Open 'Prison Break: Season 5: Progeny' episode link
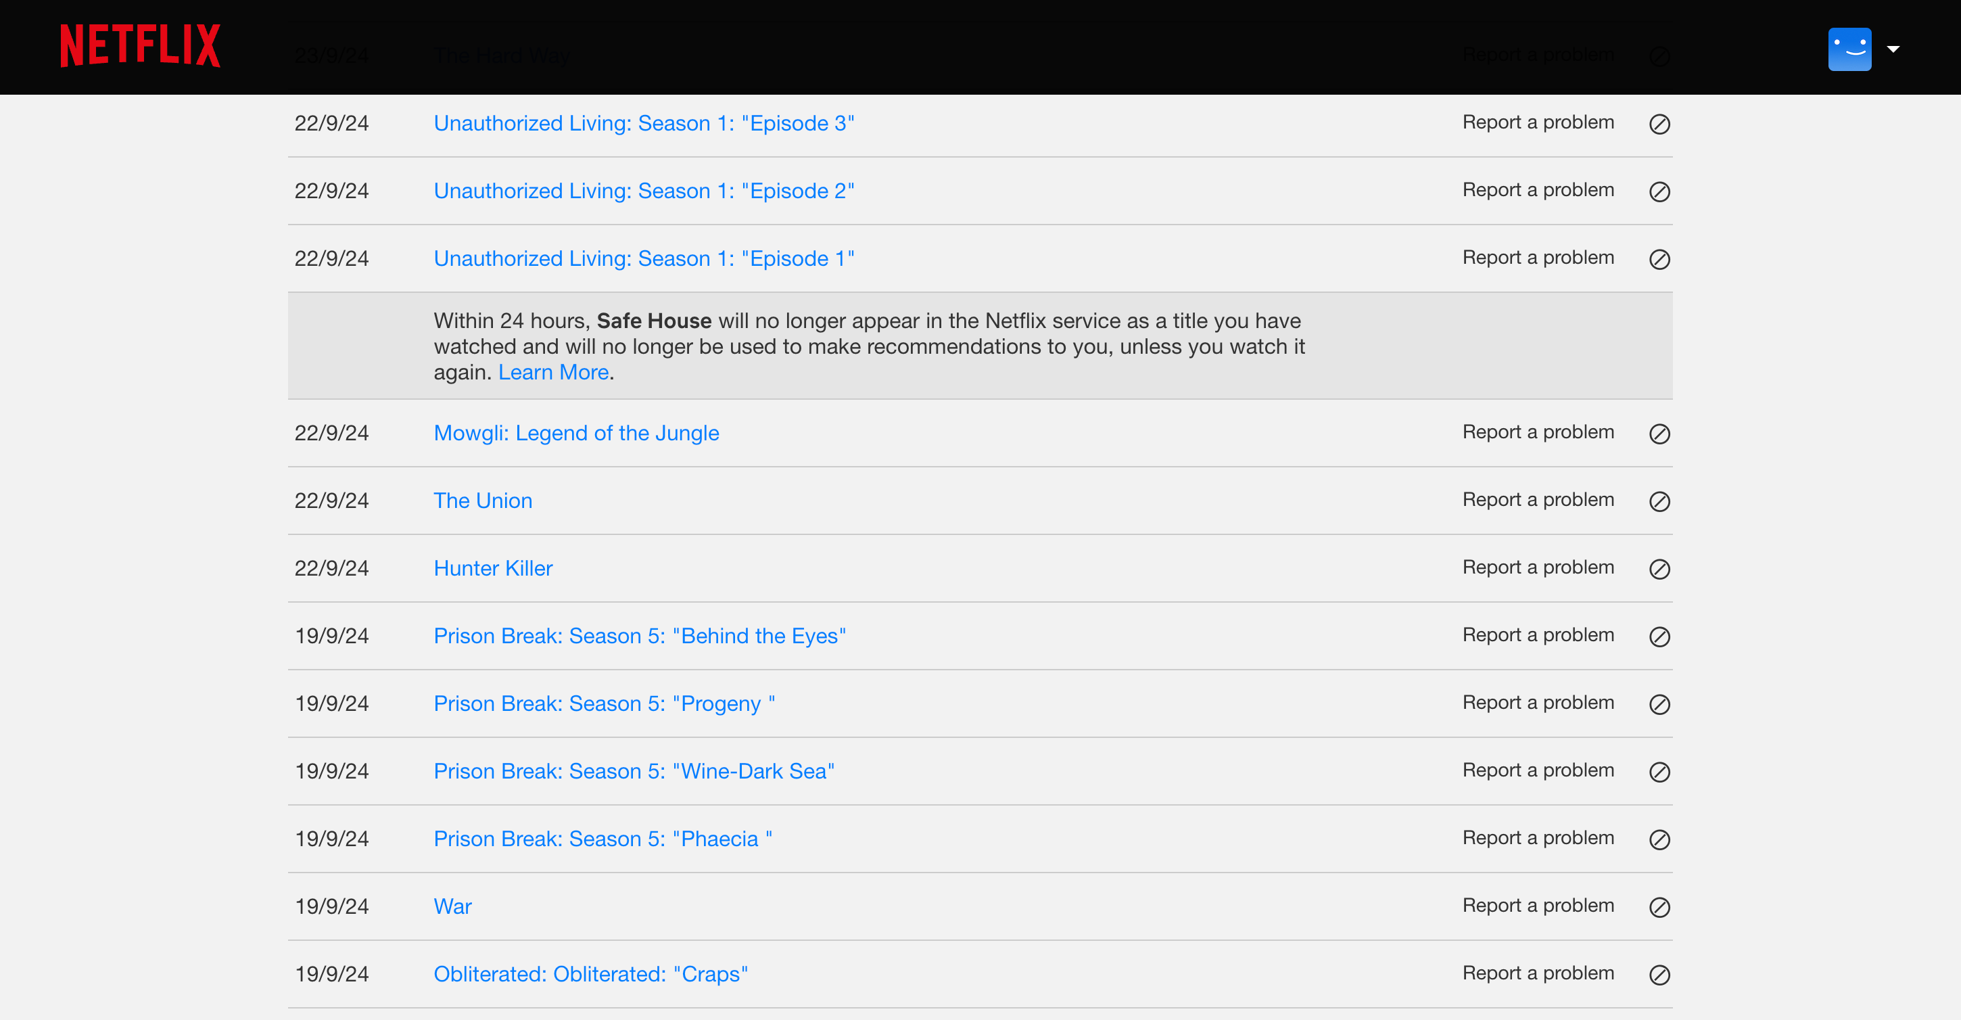The height and width of the screenshot is (1020, 1961). [605, 703]
